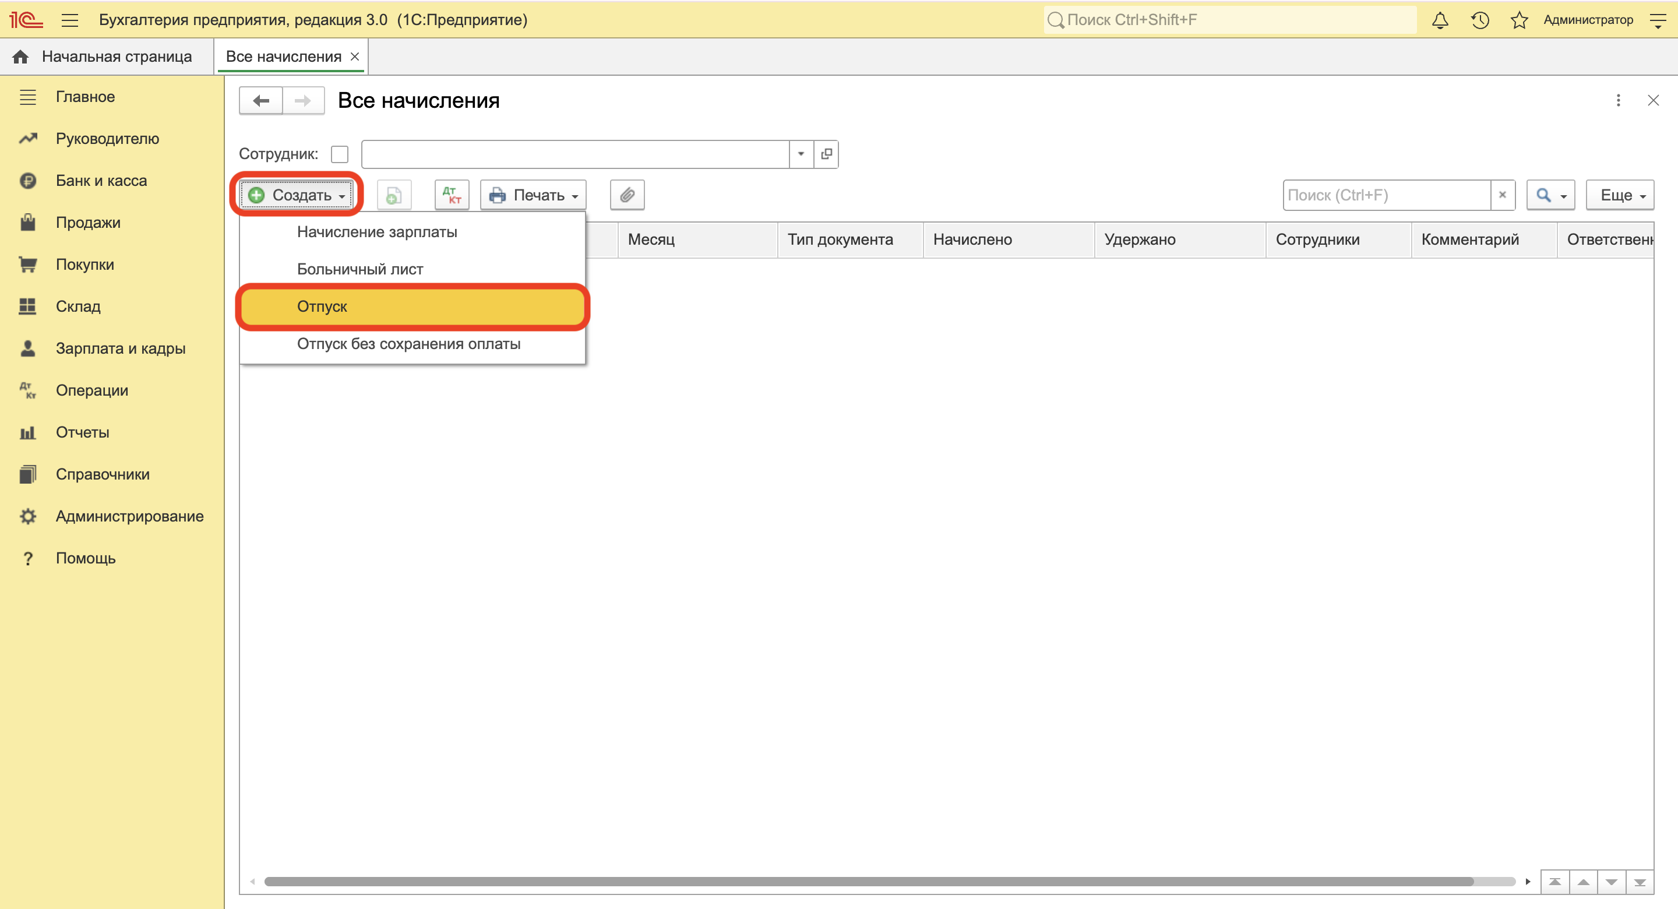The image size is (1678, 909).
Task: Open the Администрирование section
Action: click(x=112, y=516)
